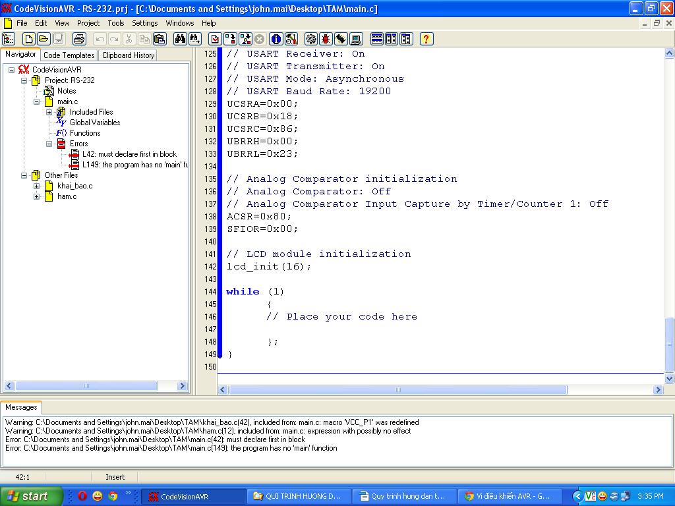Click the Print toolbar icon
The image size is (675, 506).
(x=78, y=39)
